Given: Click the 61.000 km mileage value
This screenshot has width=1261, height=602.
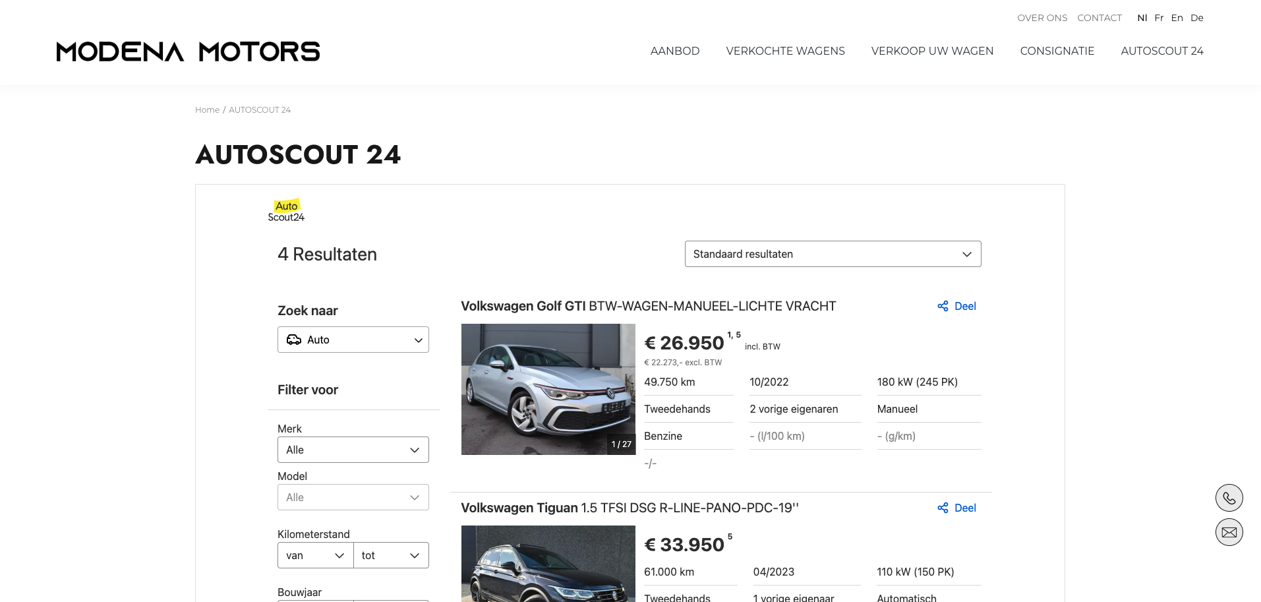Looking at the screenshot, I should pyautogui.click(x=669, y=572).
